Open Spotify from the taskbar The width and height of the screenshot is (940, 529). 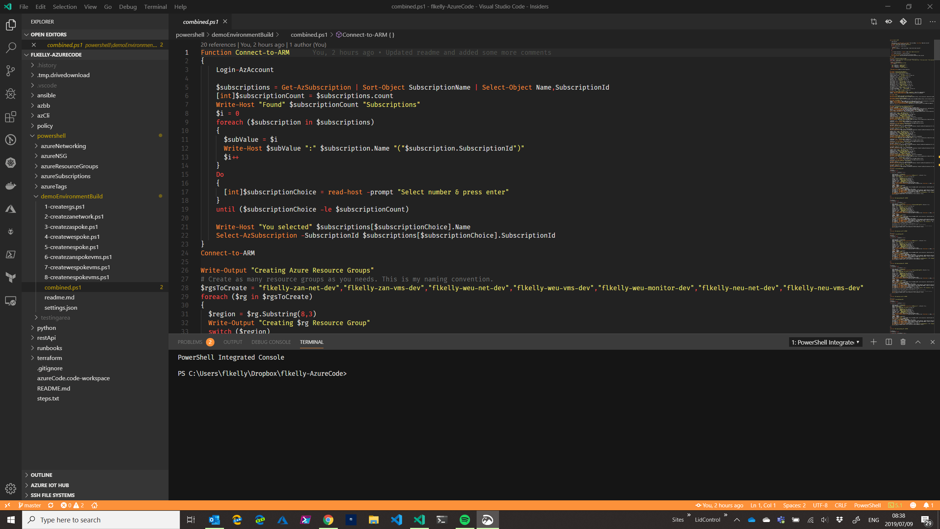[x=464, y=519]
